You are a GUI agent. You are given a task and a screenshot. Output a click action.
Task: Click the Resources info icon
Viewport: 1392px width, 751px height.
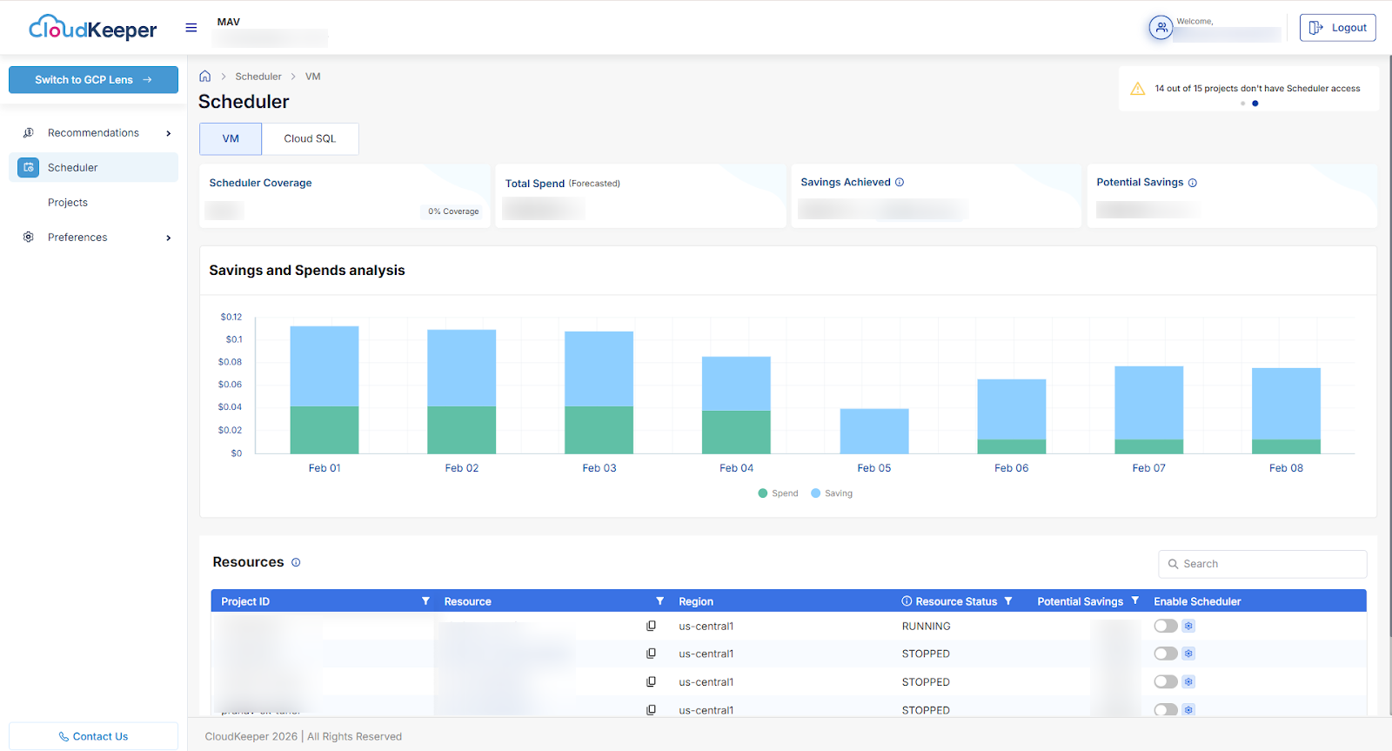(296, 563)
